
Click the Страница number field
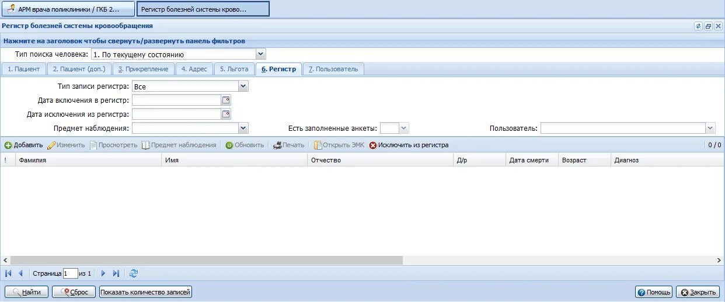click(70, 273)
